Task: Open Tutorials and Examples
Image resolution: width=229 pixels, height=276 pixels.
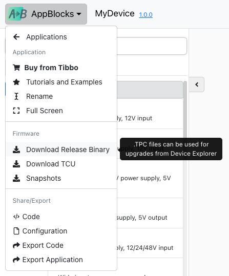Action: [x=61, y=82]
